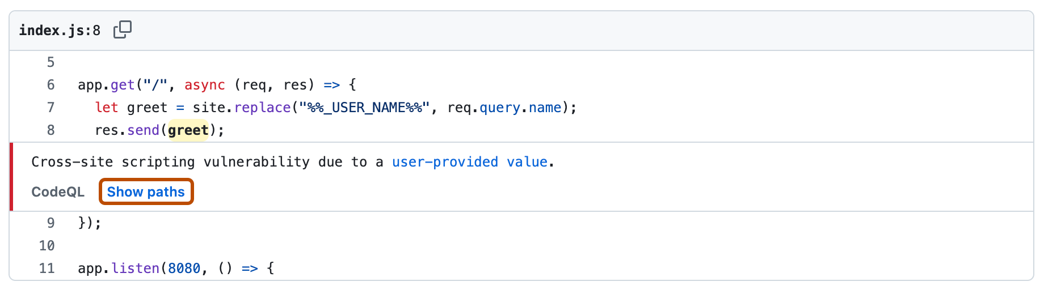Click the index.js:8 file name header
1044x290 pixels.
coord(60,31)
